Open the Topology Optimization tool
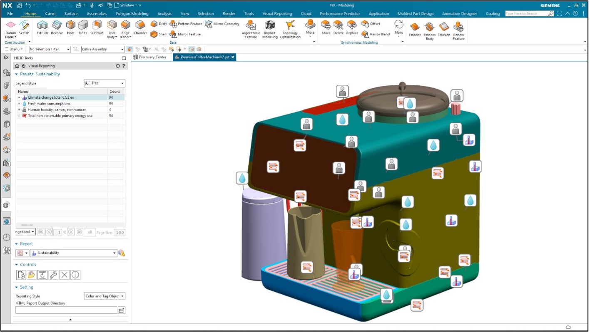The height and width of the screenshot is (333, 590). (290, 28)
